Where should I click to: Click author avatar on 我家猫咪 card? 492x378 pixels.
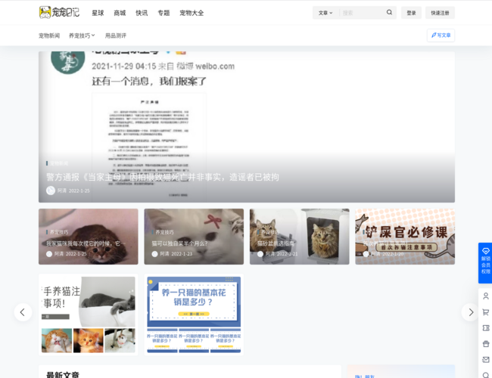[x=49, y=254]
